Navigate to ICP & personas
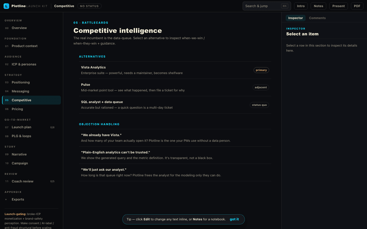The height and width of the screenshot is (229, 367). tap(31, 64)
